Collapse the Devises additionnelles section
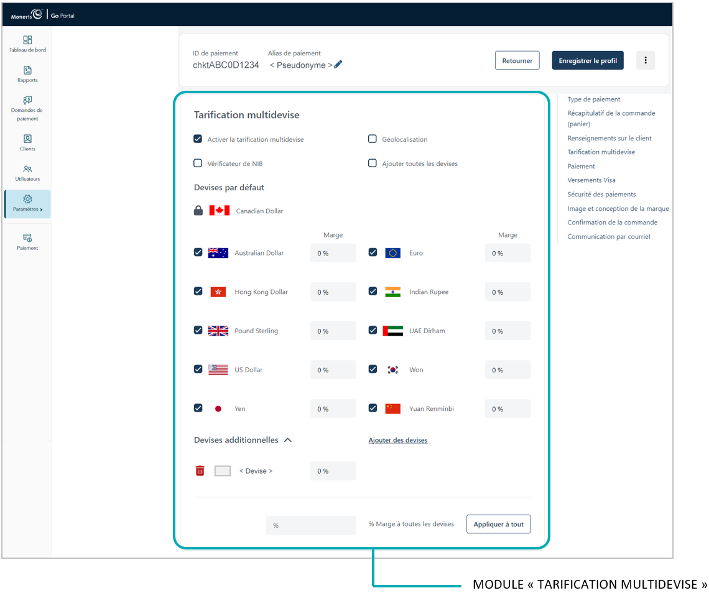Viewport: 709px width, 593px height. (287, 440)
